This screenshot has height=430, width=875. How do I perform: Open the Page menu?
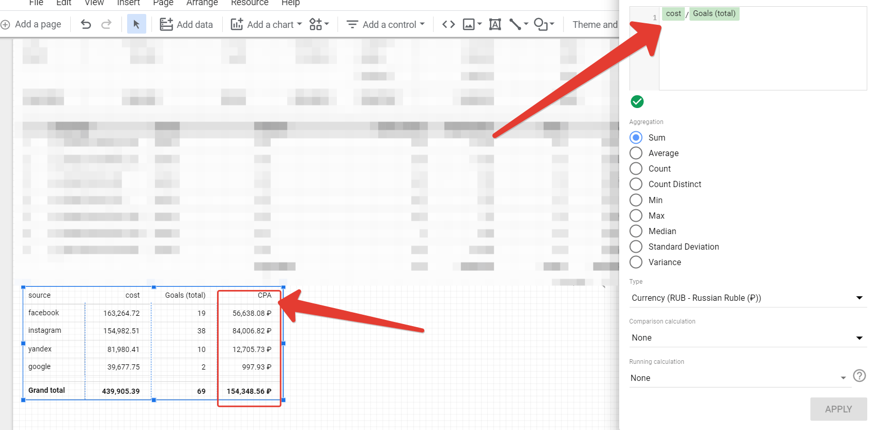[x=163, y=3]
